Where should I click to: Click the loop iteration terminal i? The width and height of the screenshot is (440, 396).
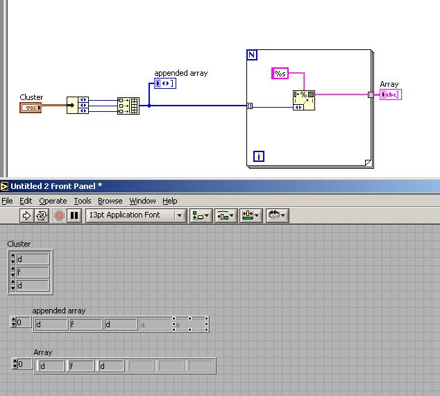coord(259,156)
